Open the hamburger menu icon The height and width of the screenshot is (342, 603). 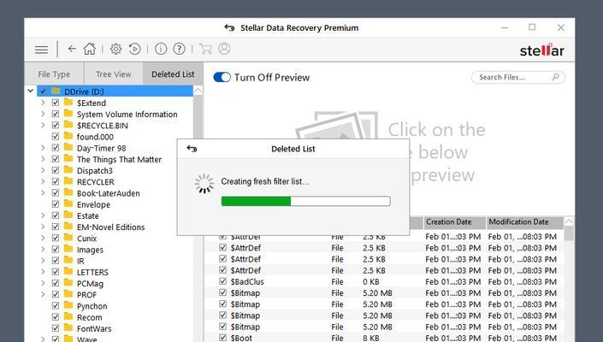[42, 50]
